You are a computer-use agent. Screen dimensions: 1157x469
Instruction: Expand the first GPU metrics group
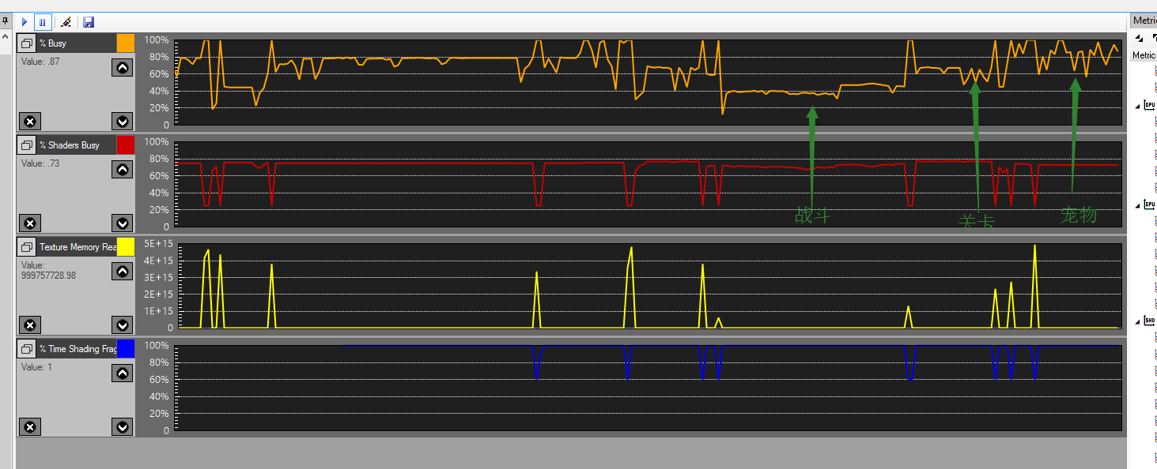tap(1136, 103)
